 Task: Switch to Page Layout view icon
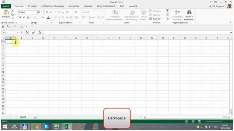click(x=193, y=121)
